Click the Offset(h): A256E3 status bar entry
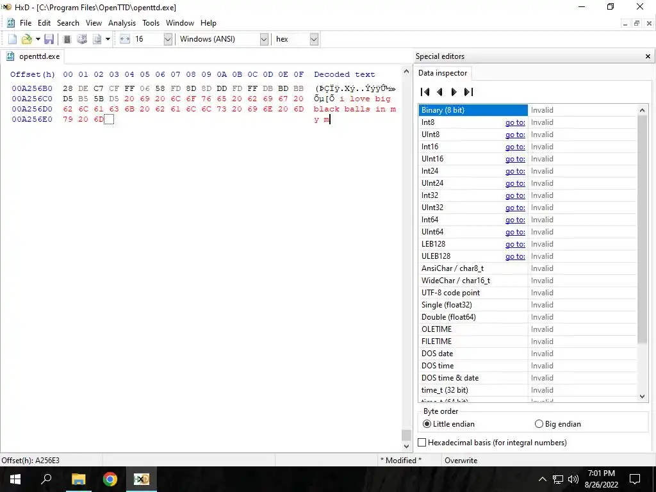 click(x=31, y=460)
